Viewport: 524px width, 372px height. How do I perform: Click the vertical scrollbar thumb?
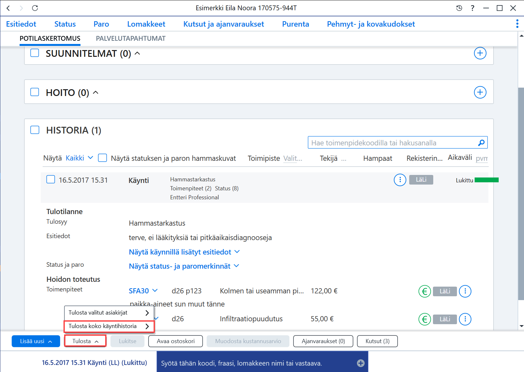(521, 194)
